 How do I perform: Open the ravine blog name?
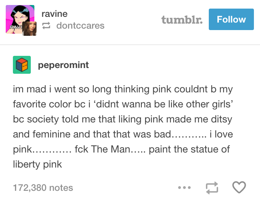click(54, 14)
